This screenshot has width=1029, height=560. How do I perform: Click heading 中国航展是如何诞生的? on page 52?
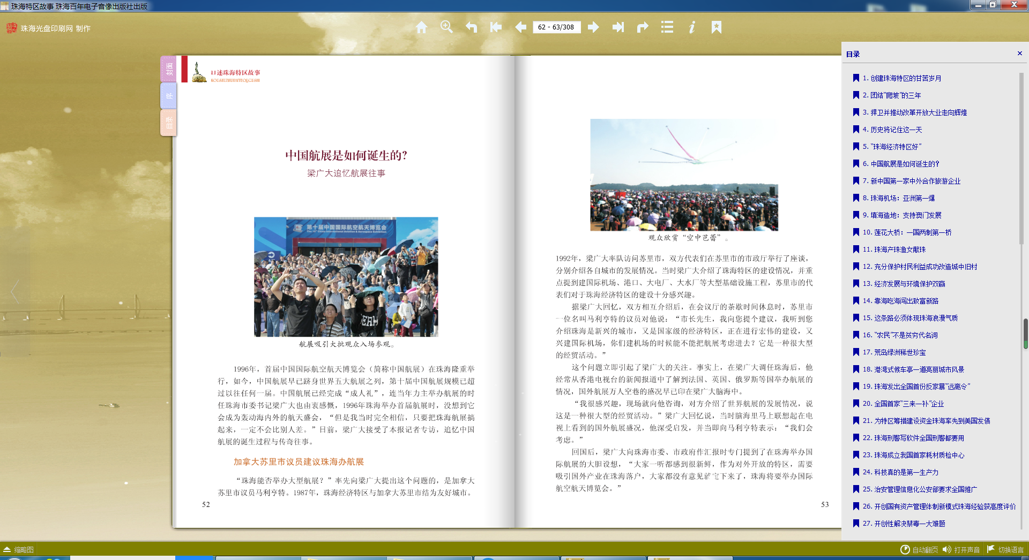(x=346, y=155)
